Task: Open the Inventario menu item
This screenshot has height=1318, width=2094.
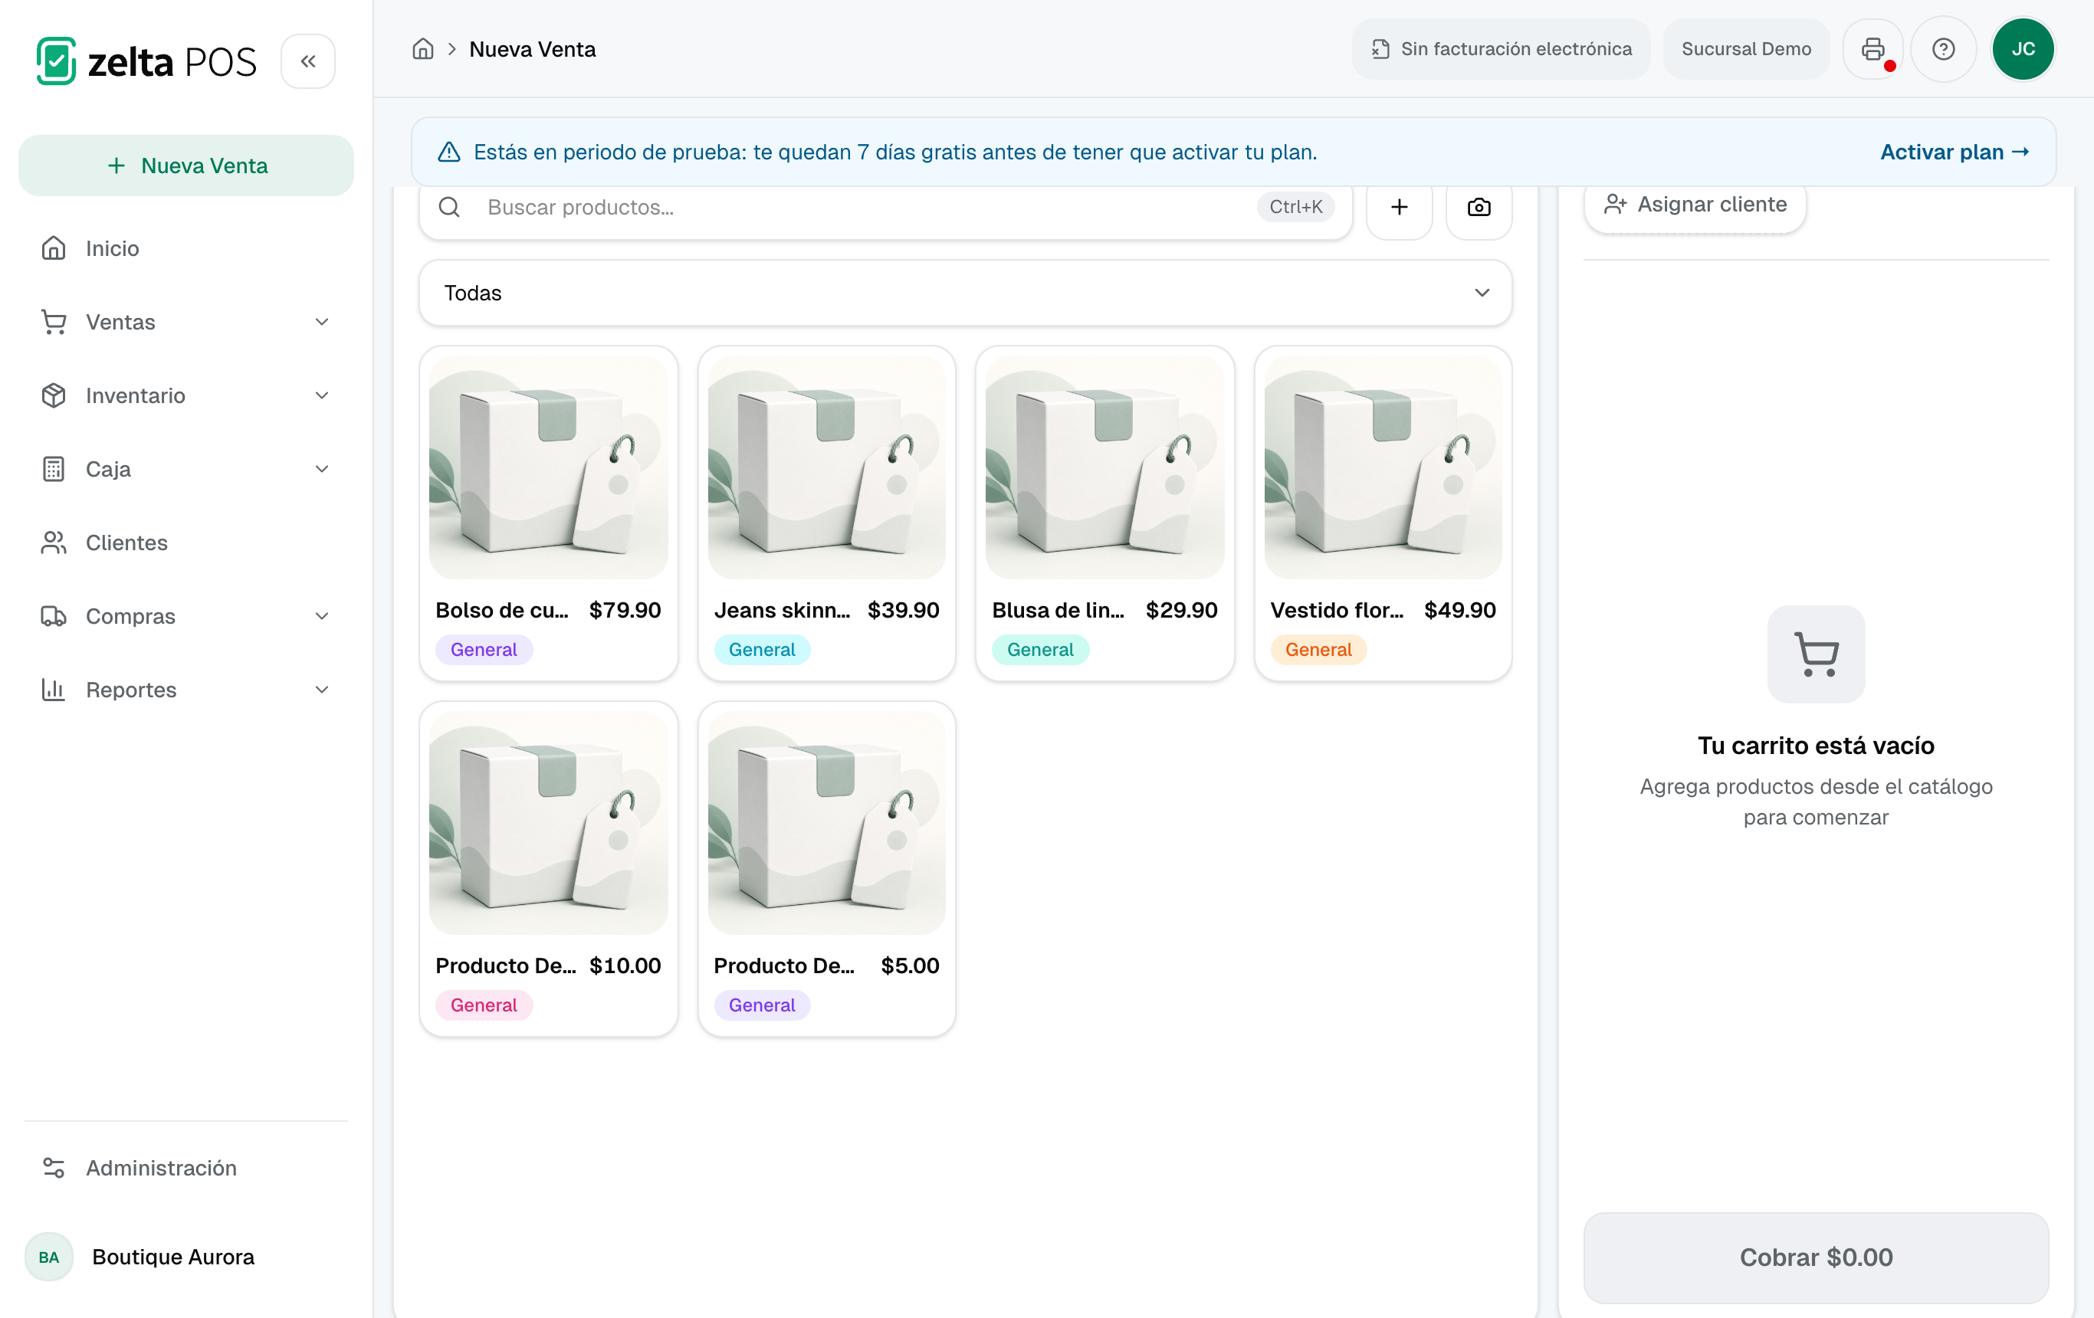Action: [x=186, y=395]
